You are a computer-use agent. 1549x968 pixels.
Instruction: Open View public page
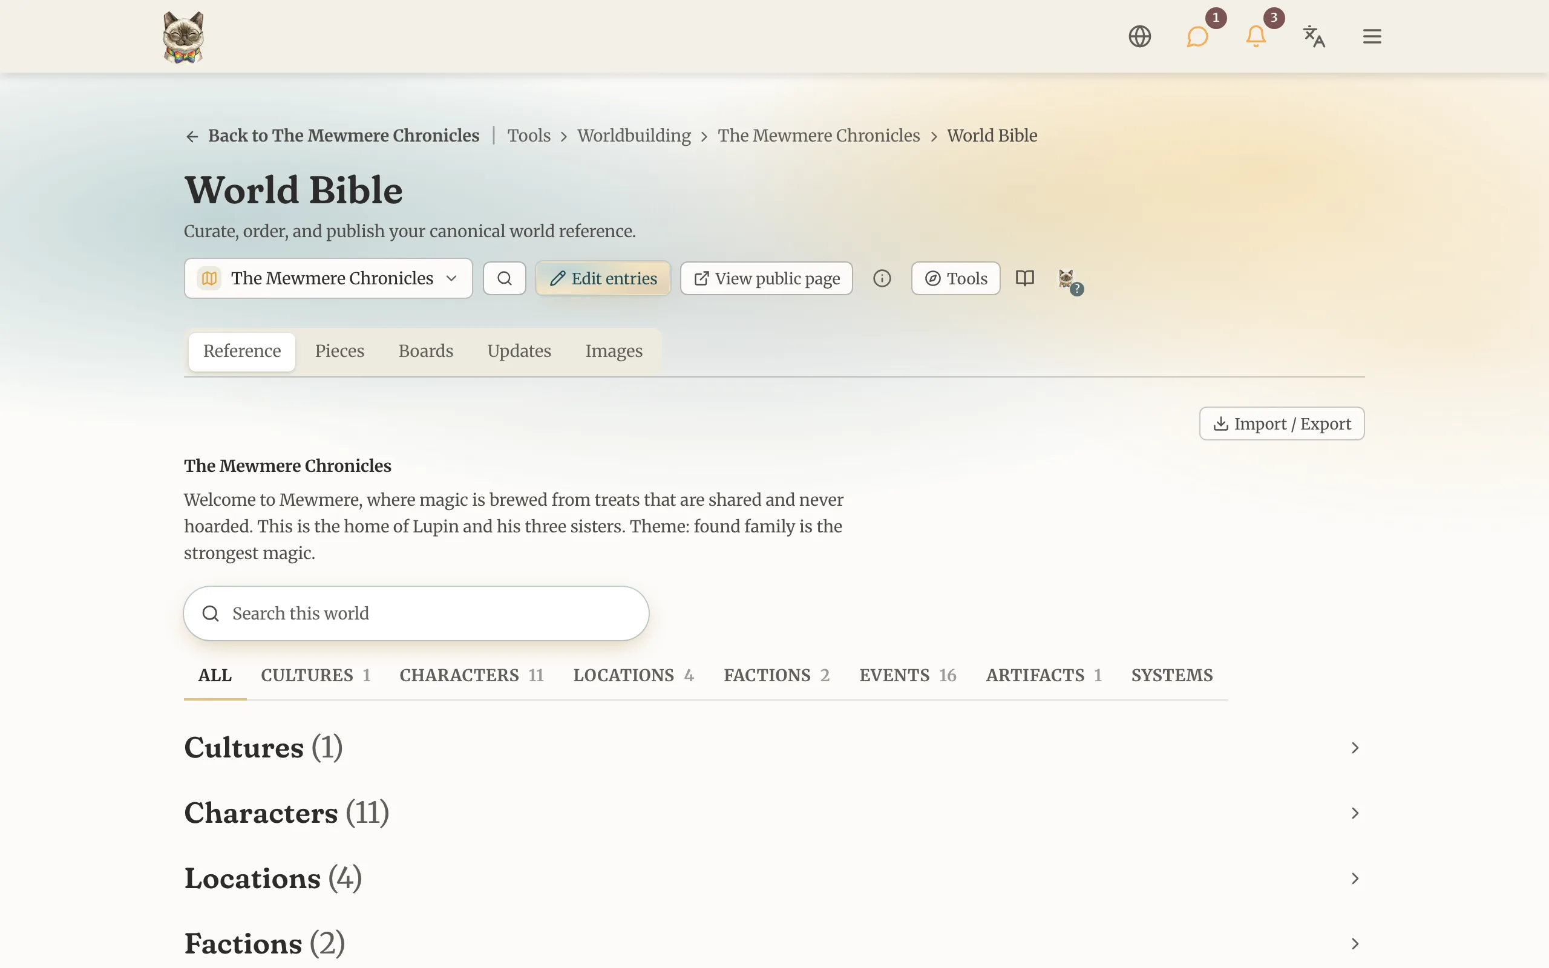(x=766, y=278)
